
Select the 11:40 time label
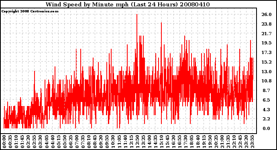[125, 142]
